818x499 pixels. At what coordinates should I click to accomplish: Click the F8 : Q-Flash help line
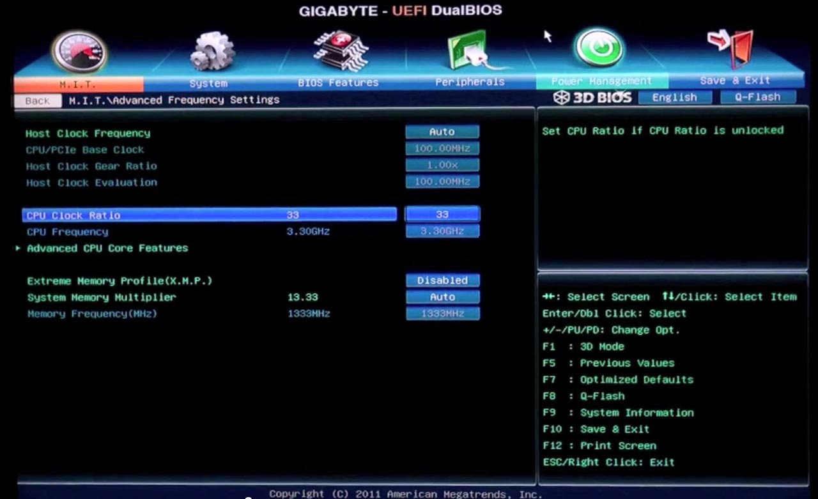[583, 396]
